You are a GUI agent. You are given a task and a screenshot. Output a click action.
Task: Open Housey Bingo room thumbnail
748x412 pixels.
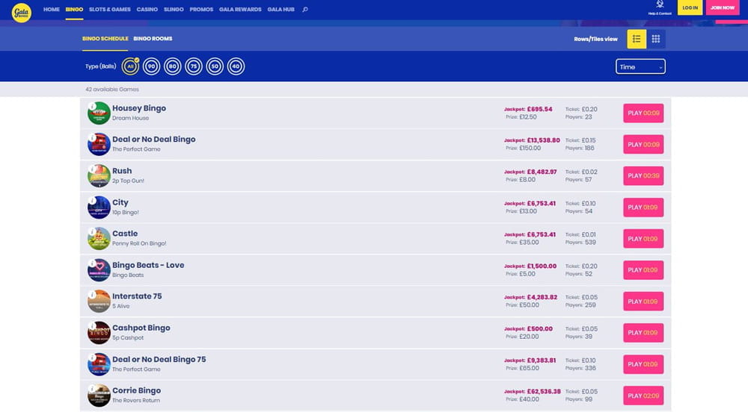[x=99, y=113]
